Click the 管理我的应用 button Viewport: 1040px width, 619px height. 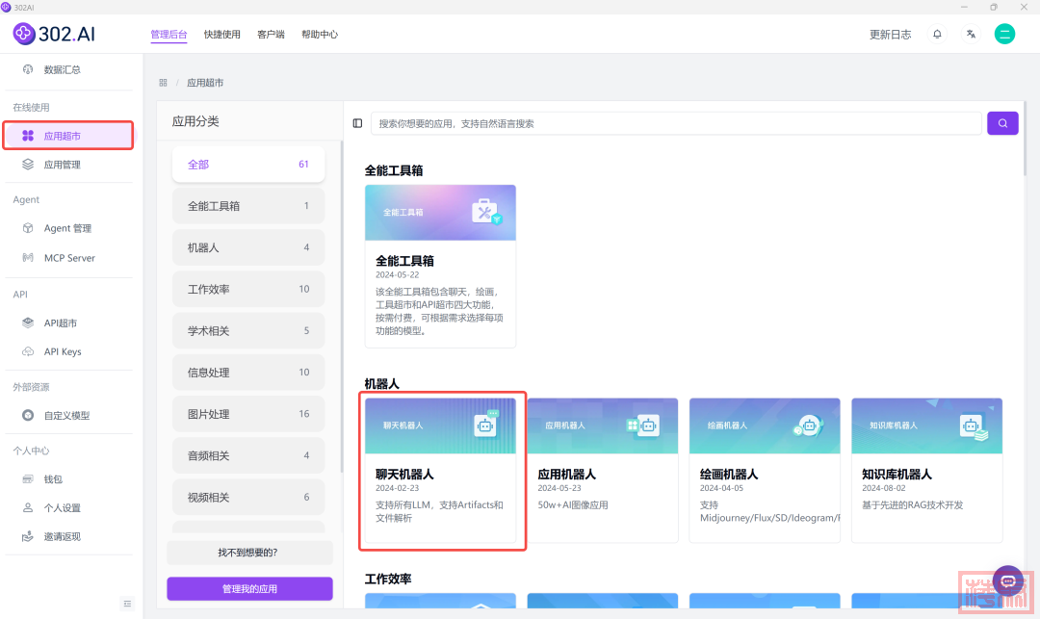coord(249,588)
